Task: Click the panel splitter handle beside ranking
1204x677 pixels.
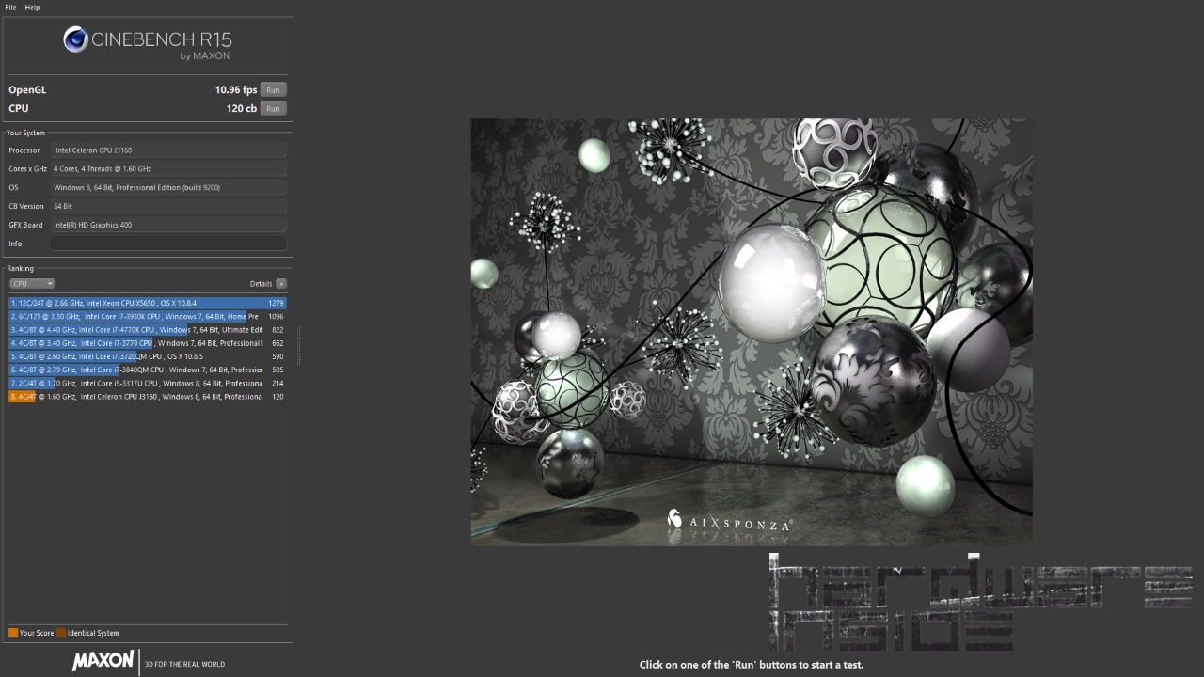Action: click(298, 346)
